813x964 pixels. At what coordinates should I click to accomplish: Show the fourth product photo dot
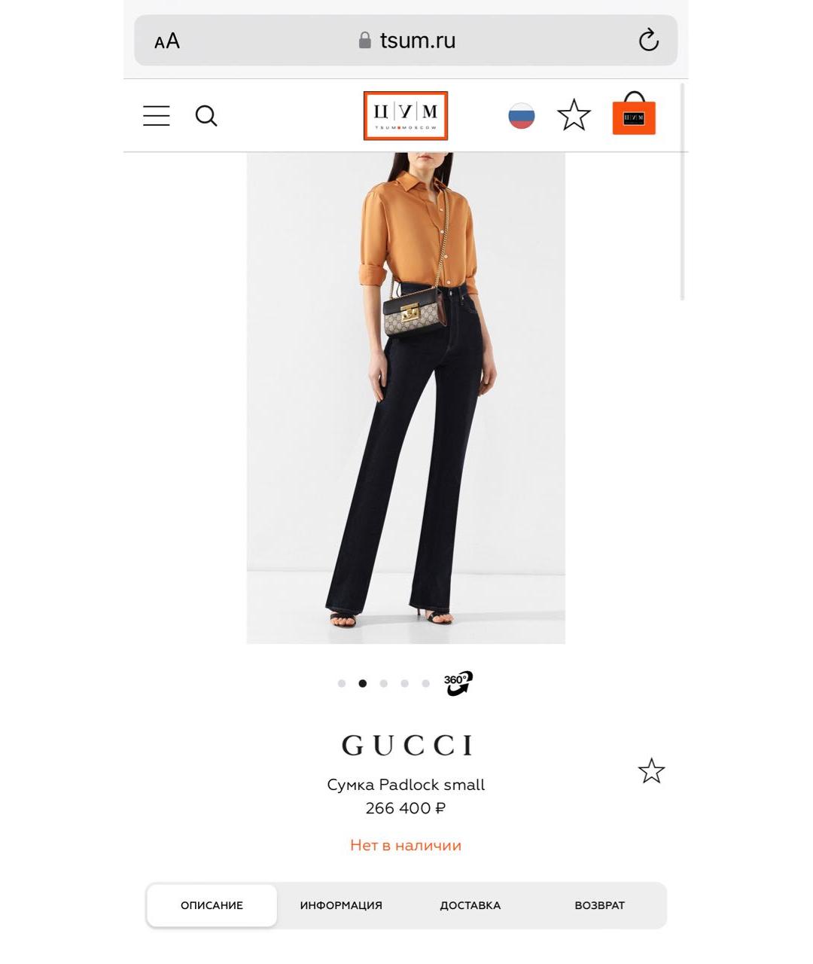coord(405,684)
